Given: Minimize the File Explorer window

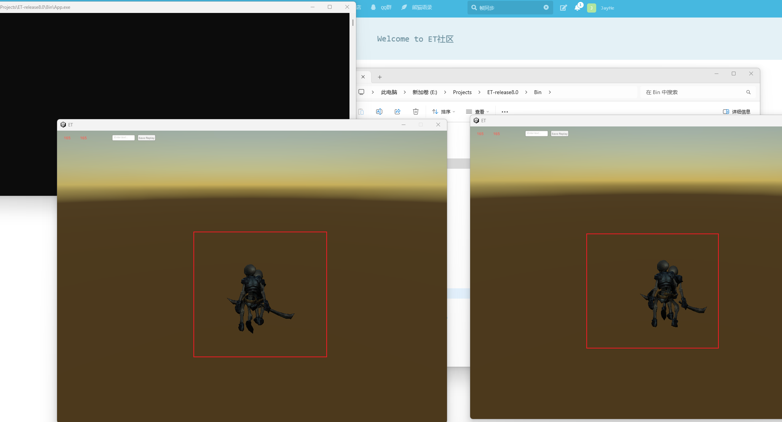Looking at the screenshot, I should coord(717,74).
